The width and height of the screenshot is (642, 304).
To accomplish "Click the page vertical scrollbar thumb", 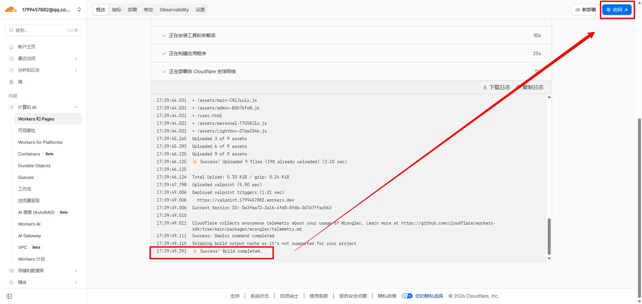I will [x=639, y=208].
